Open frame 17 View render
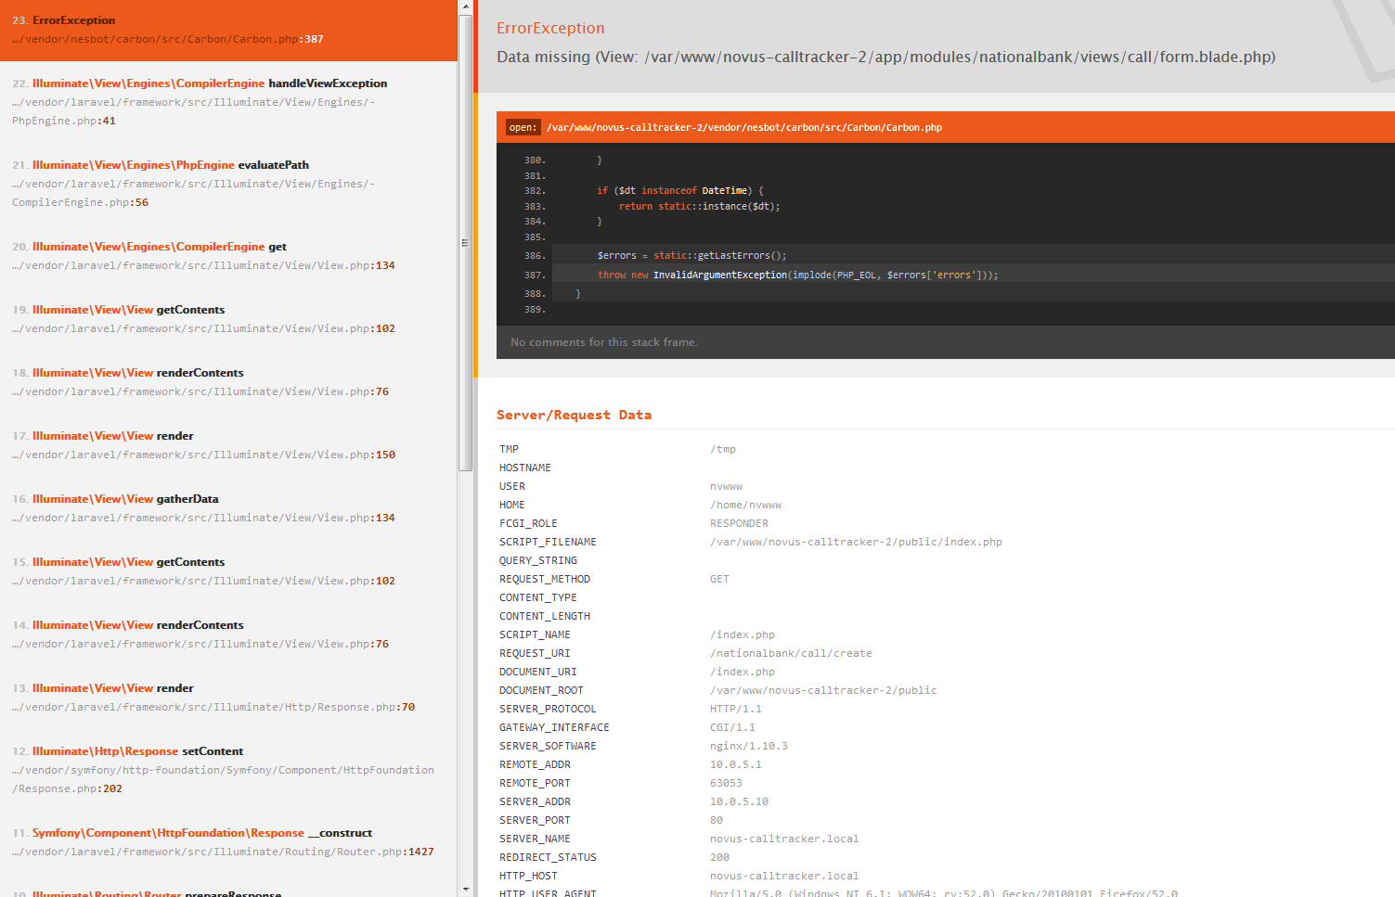Image resolution: width=1395 pixels, height=897 pixels. [228, 445]
